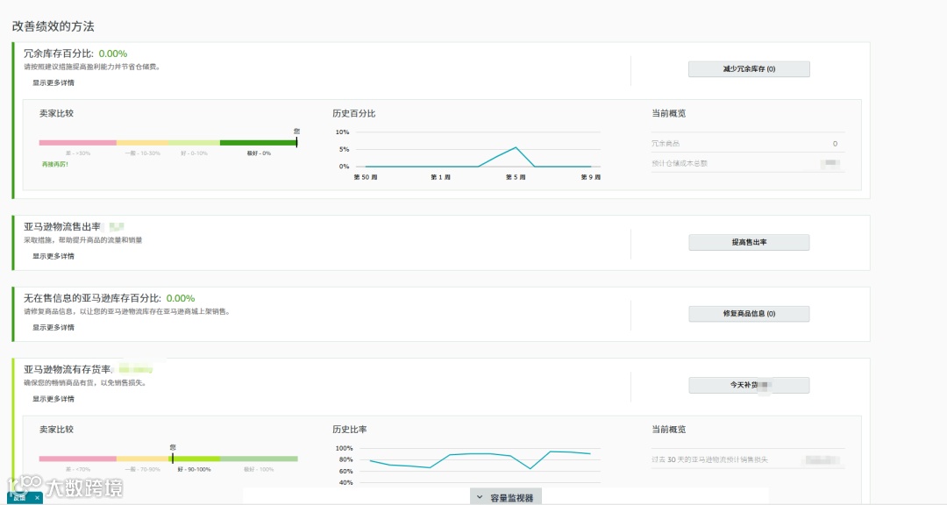947x505 pixels.
Task: Select the bright green 好 - 90-100% bar segment
Action: [x=194, y=459]
